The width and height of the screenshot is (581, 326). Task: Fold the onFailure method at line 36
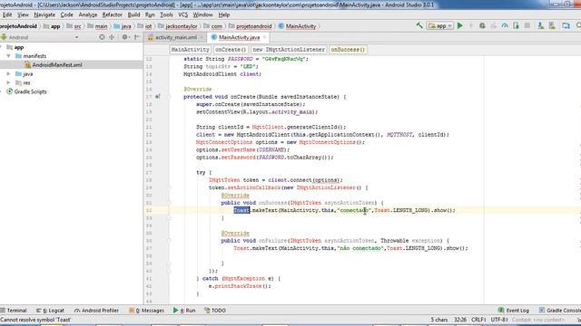169,241
